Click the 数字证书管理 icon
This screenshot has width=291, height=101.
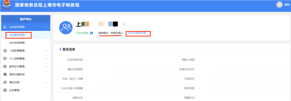(x=5, y=67)
